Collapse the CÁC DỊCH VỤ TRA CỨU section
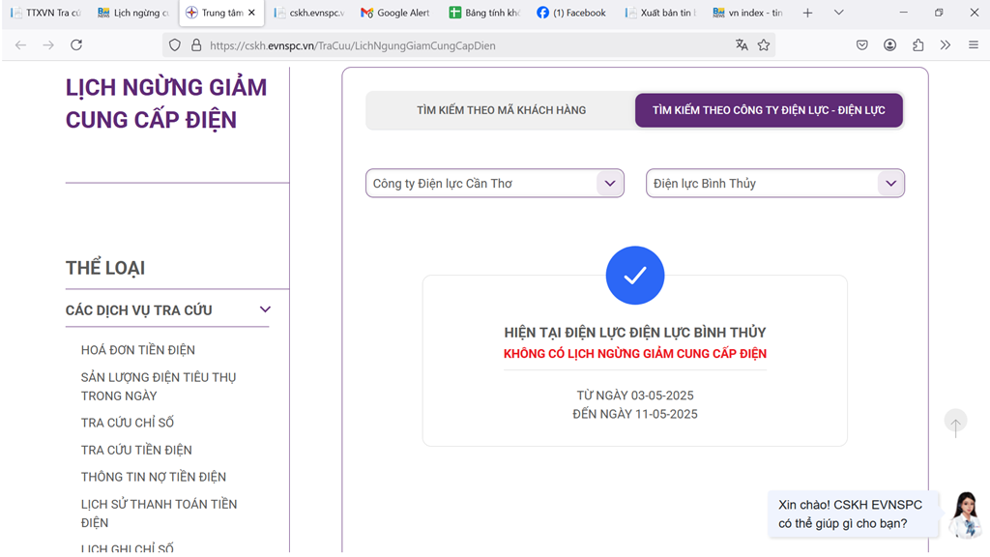Viewport: 990px width, 557px height. tap(265, 310)
